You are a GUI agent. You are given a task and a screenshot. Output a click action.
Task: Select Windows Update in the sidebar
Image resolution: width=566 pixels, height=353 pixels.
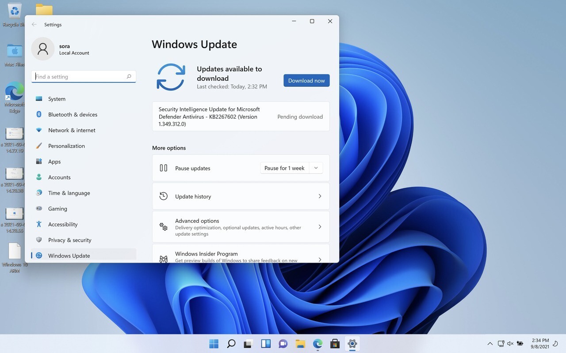[84, 255]
